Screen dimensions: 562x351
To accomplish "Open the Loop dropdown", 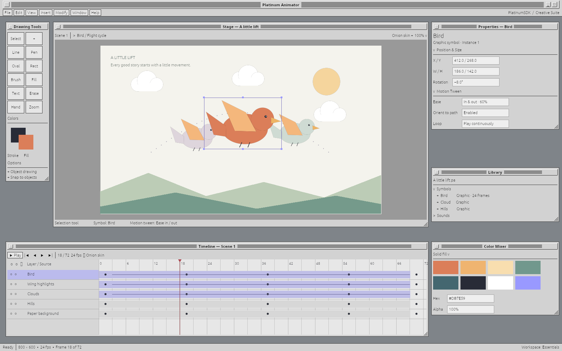I will [x=485, y=124].
